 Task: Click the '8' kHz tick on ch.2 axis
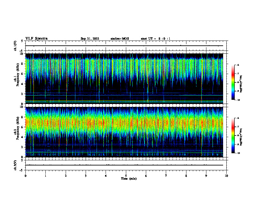[23, 117]
